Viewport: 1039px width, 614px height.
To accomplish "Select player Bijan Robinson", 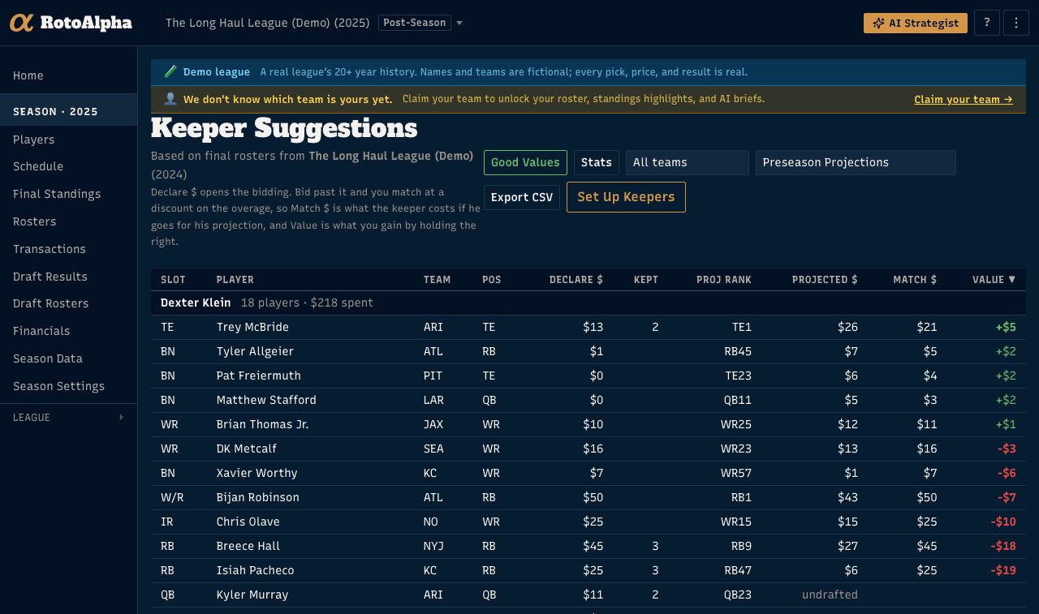I will 258,497.
